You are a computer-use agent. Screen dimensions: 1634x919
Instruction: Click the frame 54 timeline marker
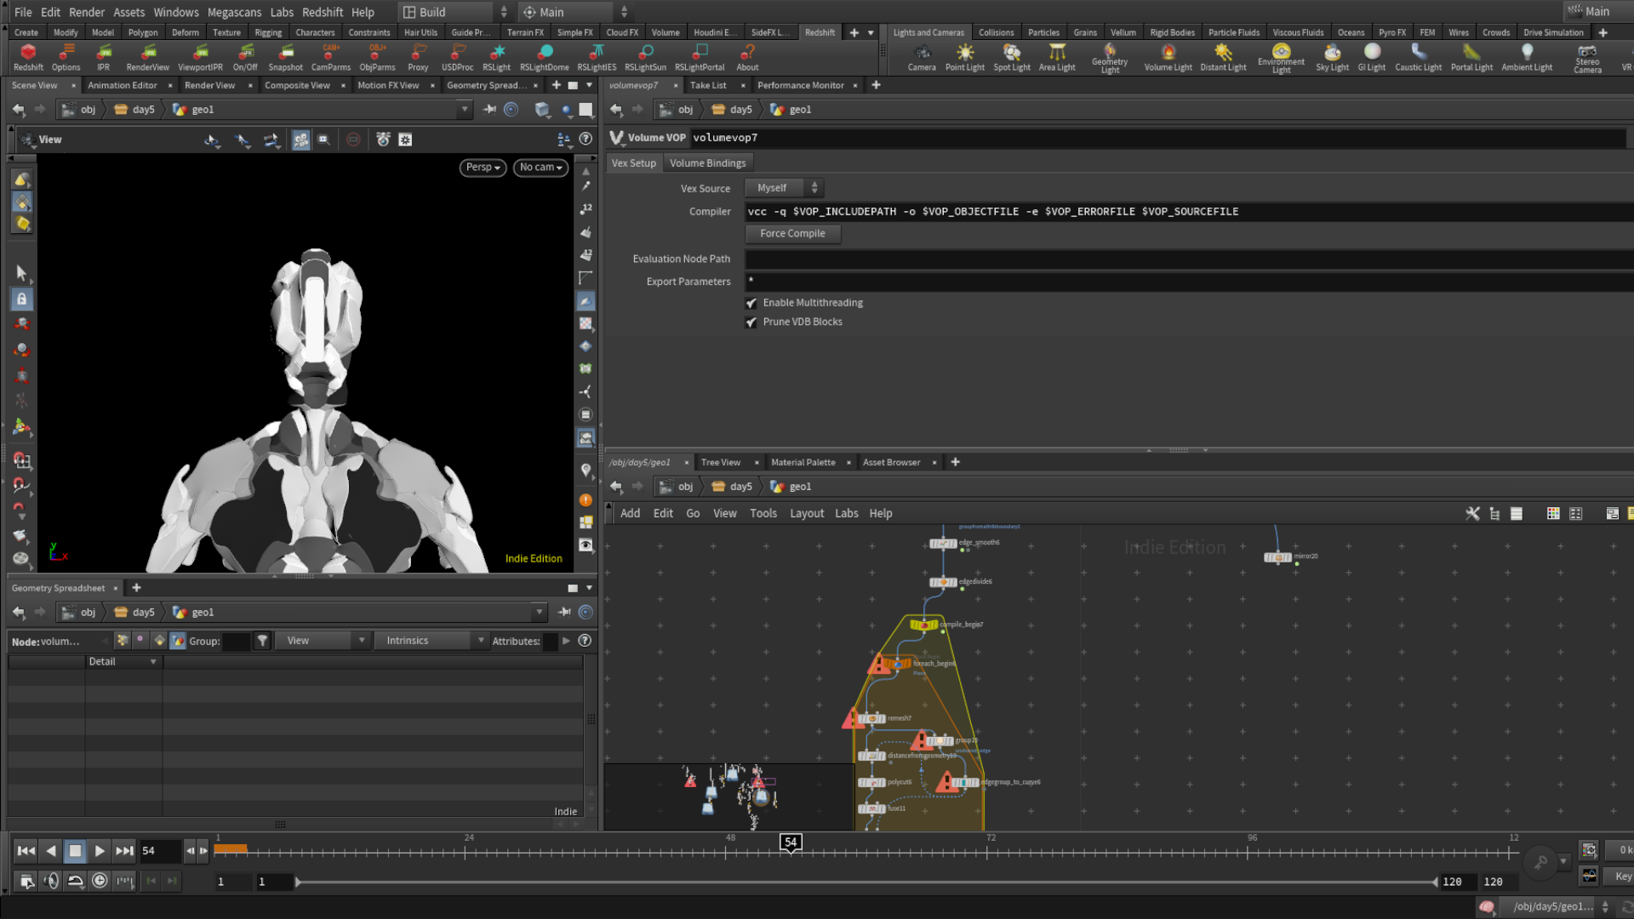tap(791, 842)
